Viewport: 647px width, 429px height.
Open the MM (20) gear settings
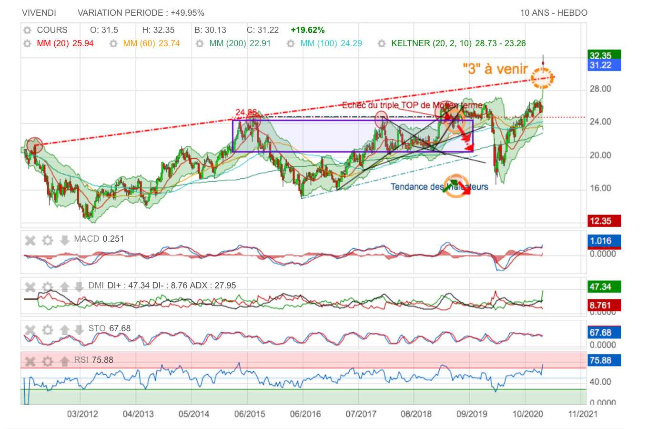(x=28, y=43)
